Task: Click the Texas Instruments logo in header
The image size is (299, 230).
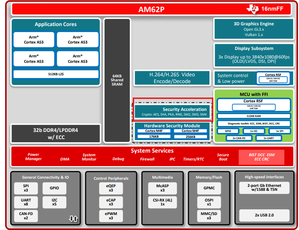Action: pyautogui.click(x=253, y=9)
